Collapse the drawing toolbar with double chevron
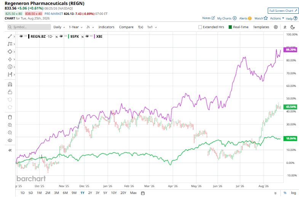The image size is (299, 197). [10, 150]
